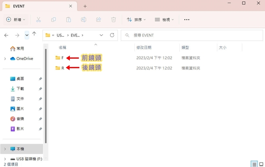Open the 檢視 view dropdown
The width and height of the screenshot is (265, 167).
(x=164, y=20)
